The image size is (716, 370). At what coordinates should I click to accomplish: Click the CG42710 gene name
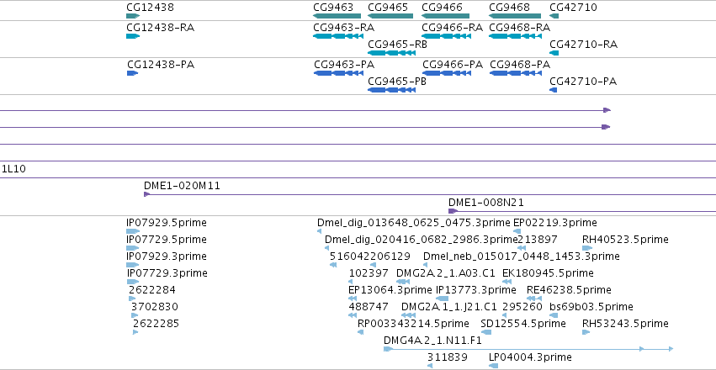(x=573, y=8)
